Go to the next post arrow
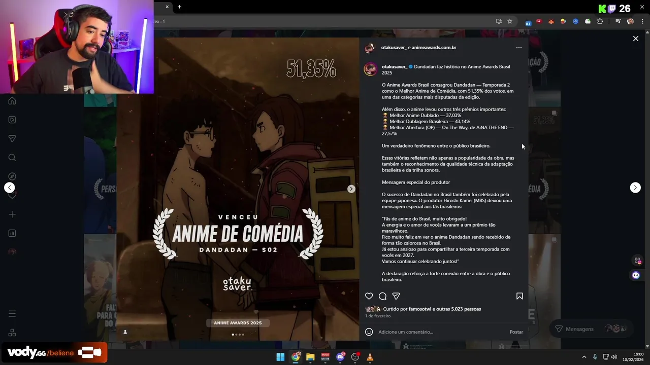This screenshot has height=365, width=650. pos(635,188)
